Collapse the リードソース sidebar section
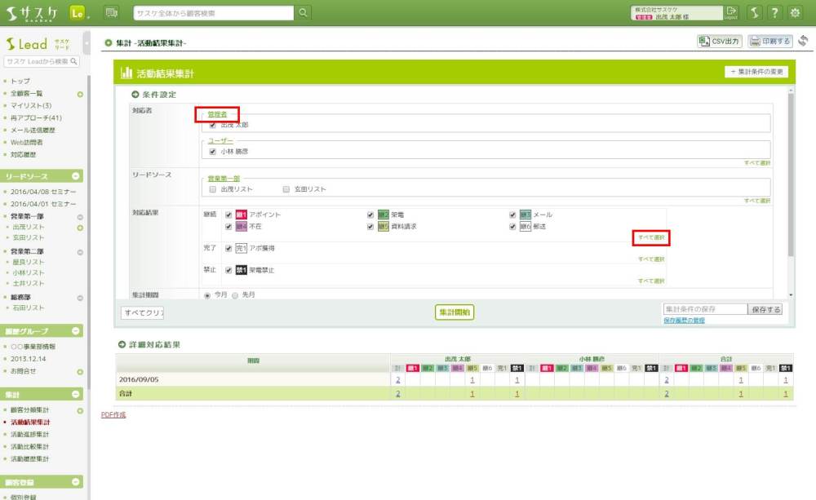This screenshot has height=500, width=816. tap(75, 176)
